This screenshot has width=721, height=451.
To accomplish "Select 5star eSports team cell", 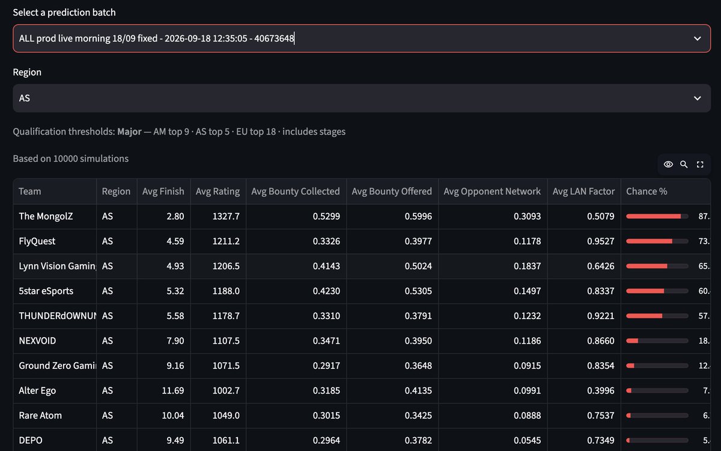I will tap(55, 291).
